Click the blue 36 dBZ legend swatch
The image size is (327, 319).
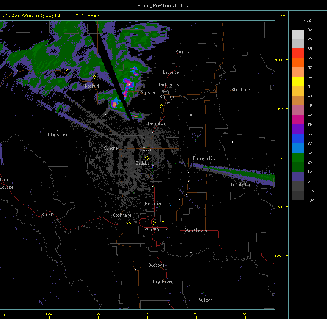pyautogui.click(x=298, y=138)
